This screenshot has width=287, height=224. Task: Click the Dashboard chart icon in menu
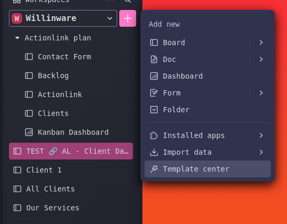pos(153,76)
